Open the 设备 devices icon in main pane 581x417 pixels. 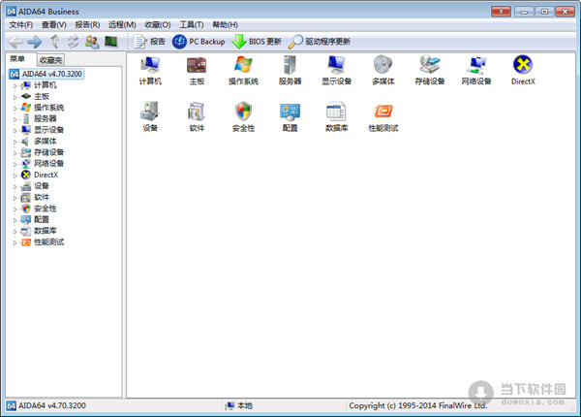pos(150,117)
